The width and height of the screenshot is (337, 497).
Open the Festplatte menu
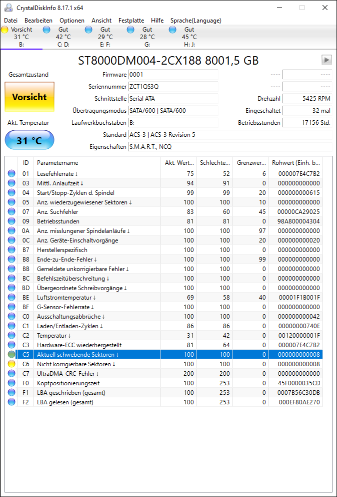pos(131,20)
